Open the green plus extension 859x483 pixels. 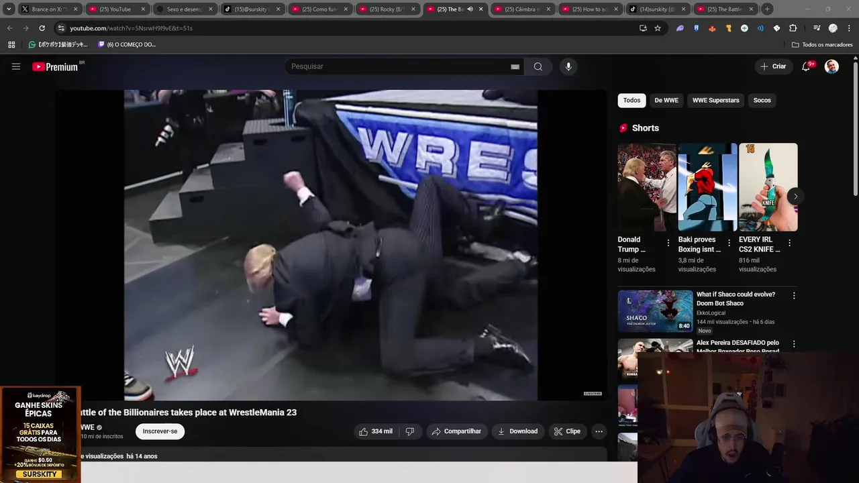744,28
